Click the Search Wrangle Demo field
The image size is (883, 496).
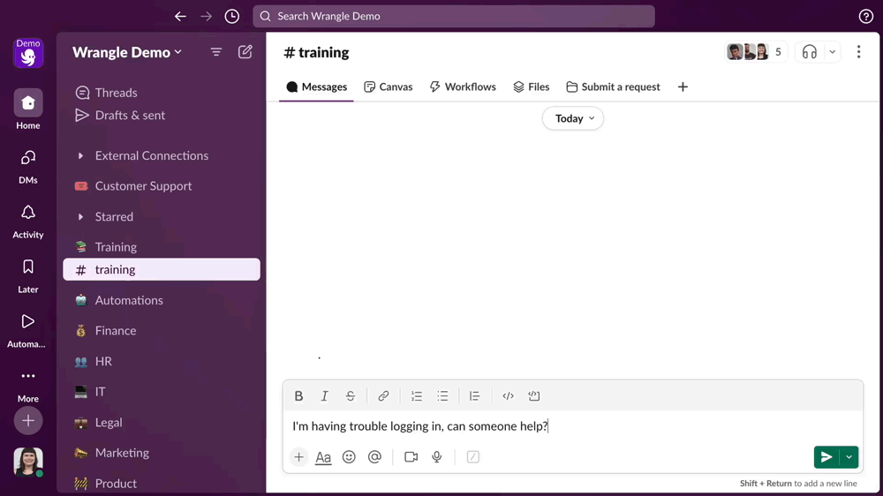pyautogui.click(x=454, y=16)
